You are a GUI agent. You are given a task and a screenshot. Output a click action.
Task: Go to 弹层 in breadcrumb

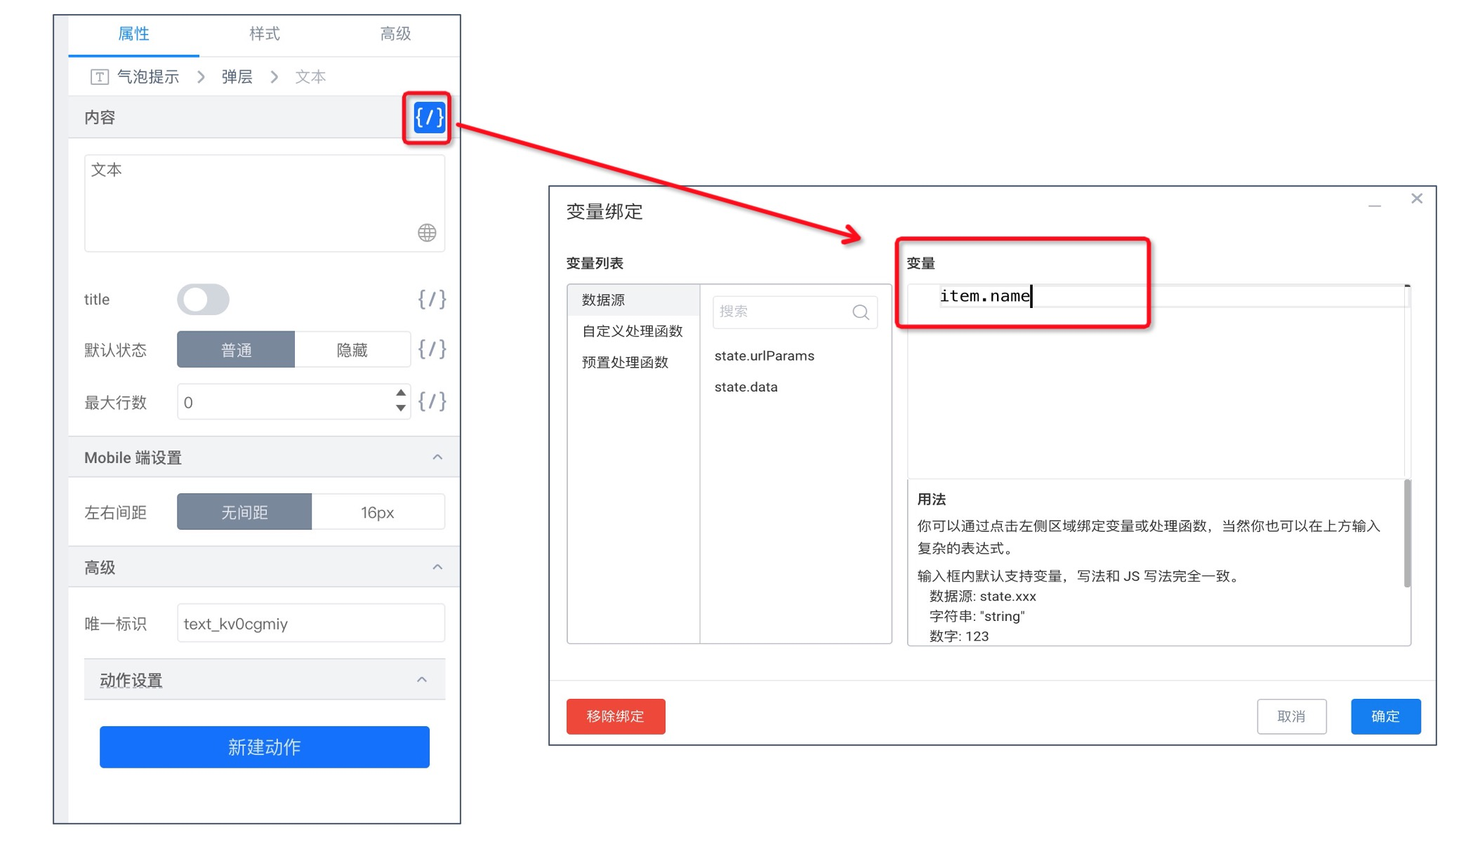pos(237,77)
